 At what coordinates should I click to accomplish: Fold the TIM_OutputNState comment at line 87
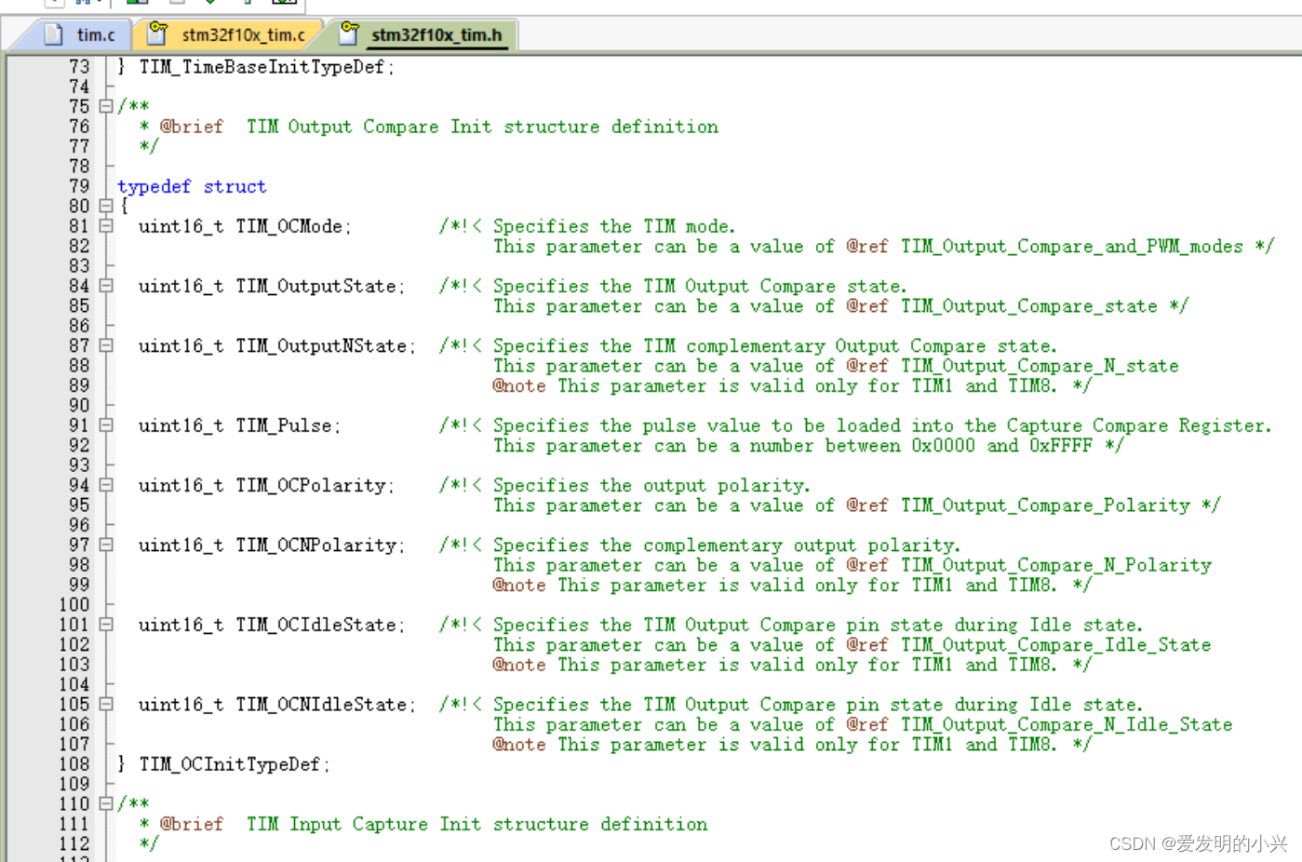[106, 345]
